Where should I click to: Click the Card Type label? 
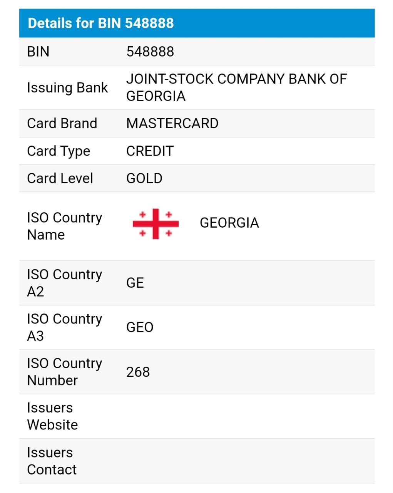tap(59, 151)
